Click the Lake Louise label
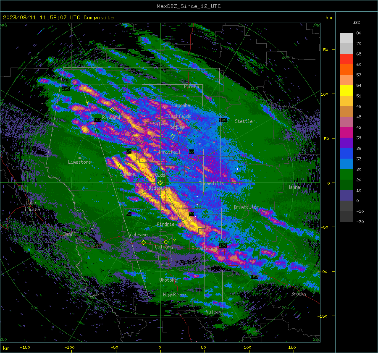The image size is (378, 353). [32, 206]
